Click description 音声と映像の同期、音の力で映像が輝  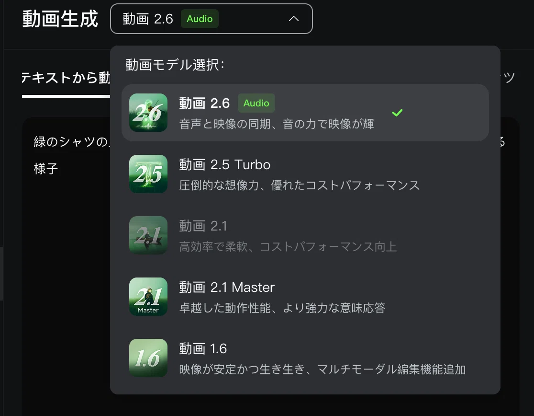click(277, 124)
